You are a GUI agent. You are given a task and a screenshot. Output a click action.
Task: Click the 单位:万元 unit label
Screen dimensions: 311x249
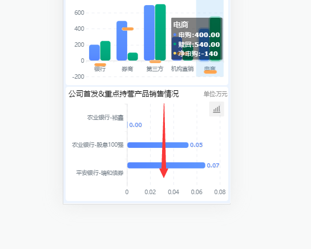point(215,94)
